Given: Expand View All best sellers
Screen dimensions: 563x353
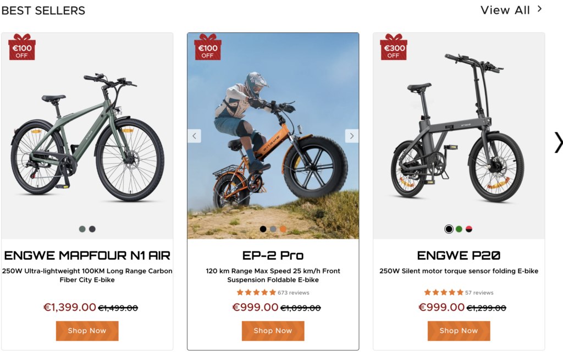Looking at the screenshot, I should (511, 10).
